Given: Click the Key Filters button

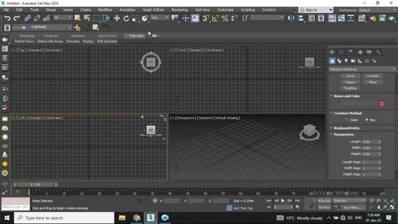Looking at the screenshot, I should point(353,207).
